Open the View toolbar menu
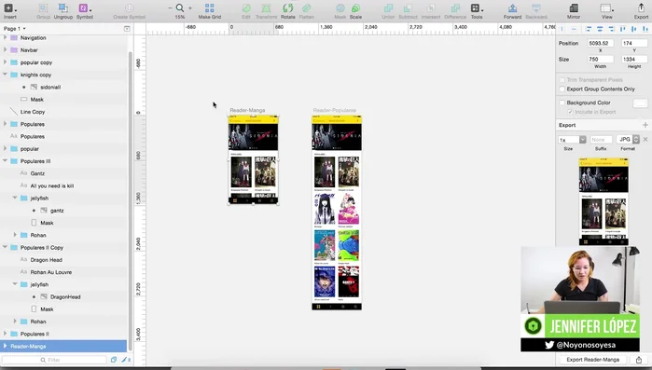Screen dimensions: 652x370 point(606,11)
